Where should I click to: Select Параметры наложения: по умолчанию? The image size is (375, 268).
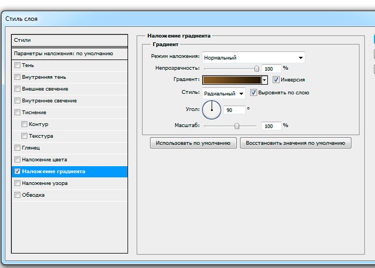coord(70,54)
